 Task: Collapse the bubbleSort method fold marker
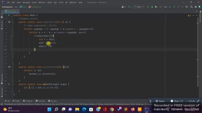(13, 22)
